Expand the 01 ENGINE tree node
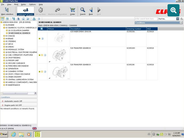 pos(4,25)
